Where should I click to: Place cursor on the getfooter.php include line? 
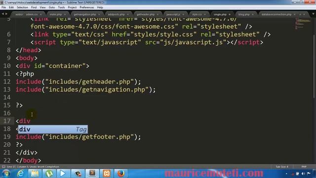tap(79, 137)
